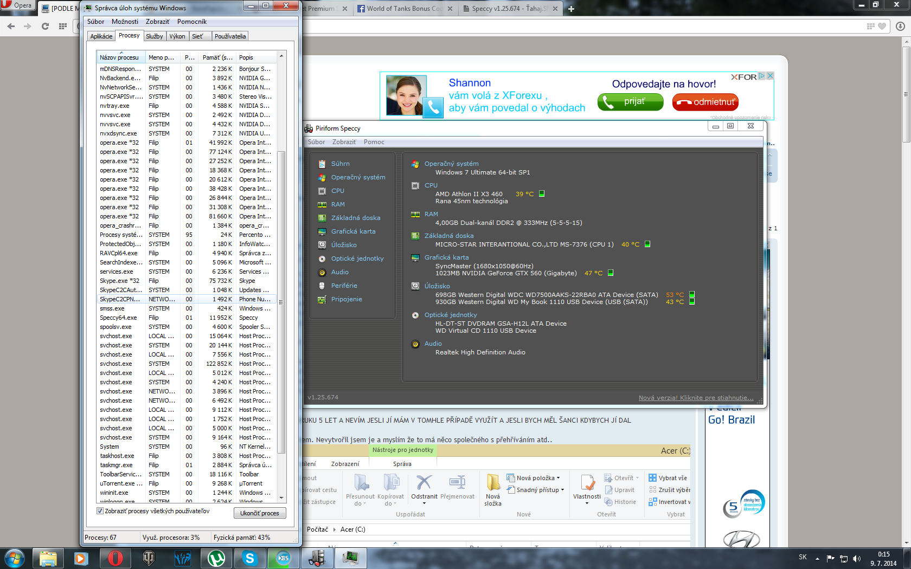911x569 pixels.
Task: Select the RAM icon in Speccy sidebar
Action: (x=322, y=204)
